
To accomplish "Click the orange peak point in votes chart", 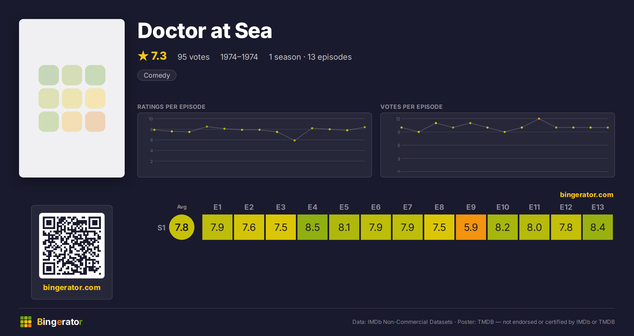I will click(x=539, y=119).
